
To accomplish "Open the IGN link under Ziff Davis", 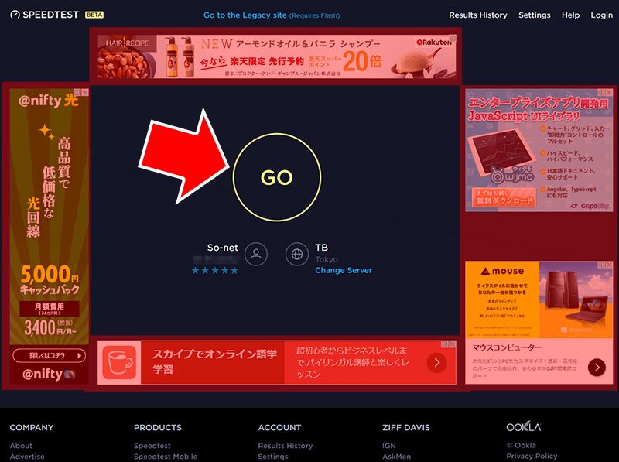I will (x=388, y=446).
